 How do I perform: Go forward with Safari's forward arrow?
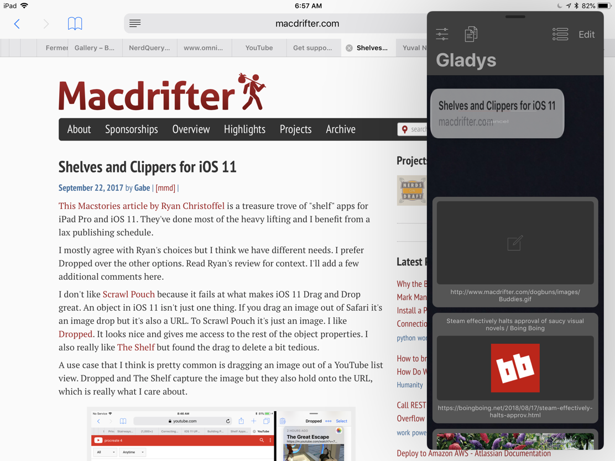pyautogui.click(x=46, y=24)
